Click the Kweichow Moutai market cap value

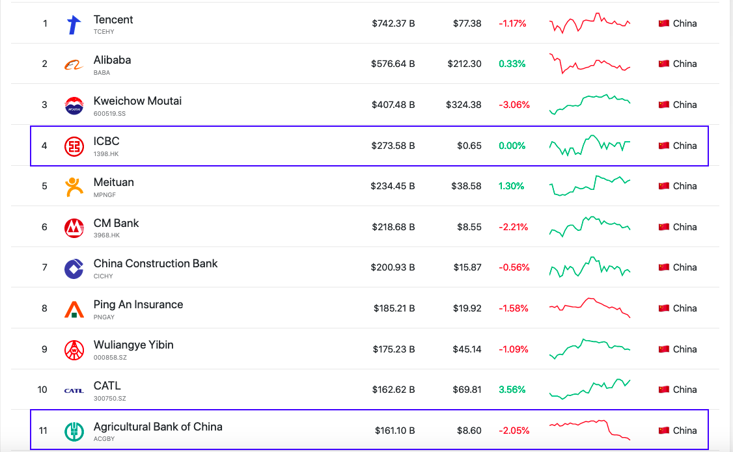tap(393, 105)
